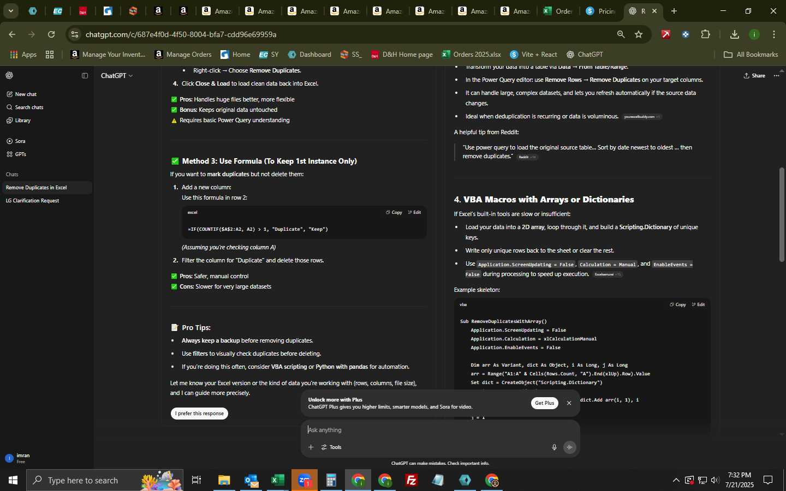This screenshot has height=491, width=786.
Task: View site information icon in address bar
Action: coord(75,34)
